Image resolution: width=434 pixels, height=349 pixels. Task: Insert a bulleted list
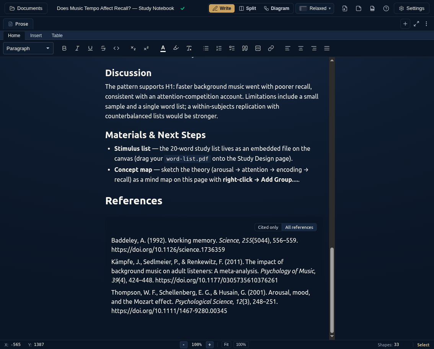point(206,49)
